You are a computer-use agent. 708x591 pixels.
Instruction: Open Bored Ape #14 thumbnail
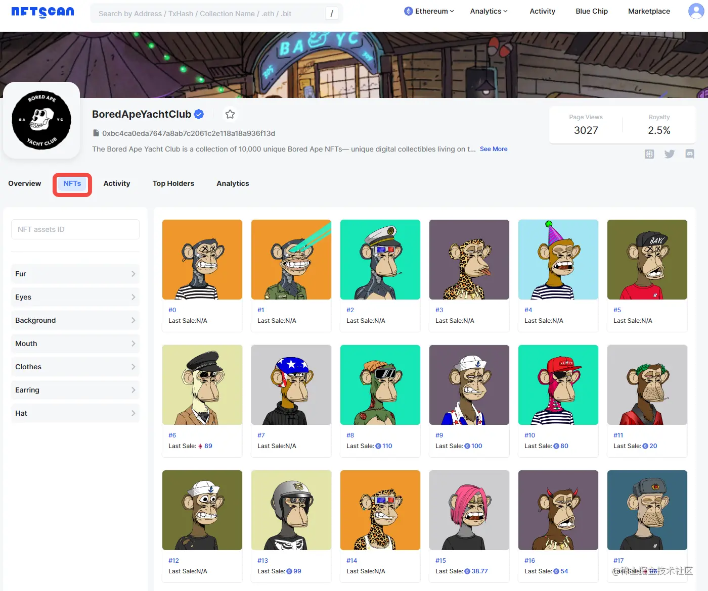[380, 510]
